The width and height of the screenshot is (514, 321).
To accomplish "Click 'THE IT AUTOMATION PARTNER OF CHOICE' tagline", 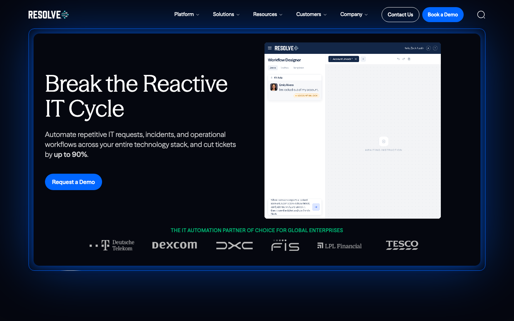I will [x=257, y=230].
